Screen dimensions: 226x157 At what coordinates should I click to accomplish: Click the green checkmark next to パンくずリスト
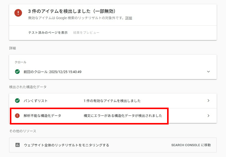(x=17, y=101)
